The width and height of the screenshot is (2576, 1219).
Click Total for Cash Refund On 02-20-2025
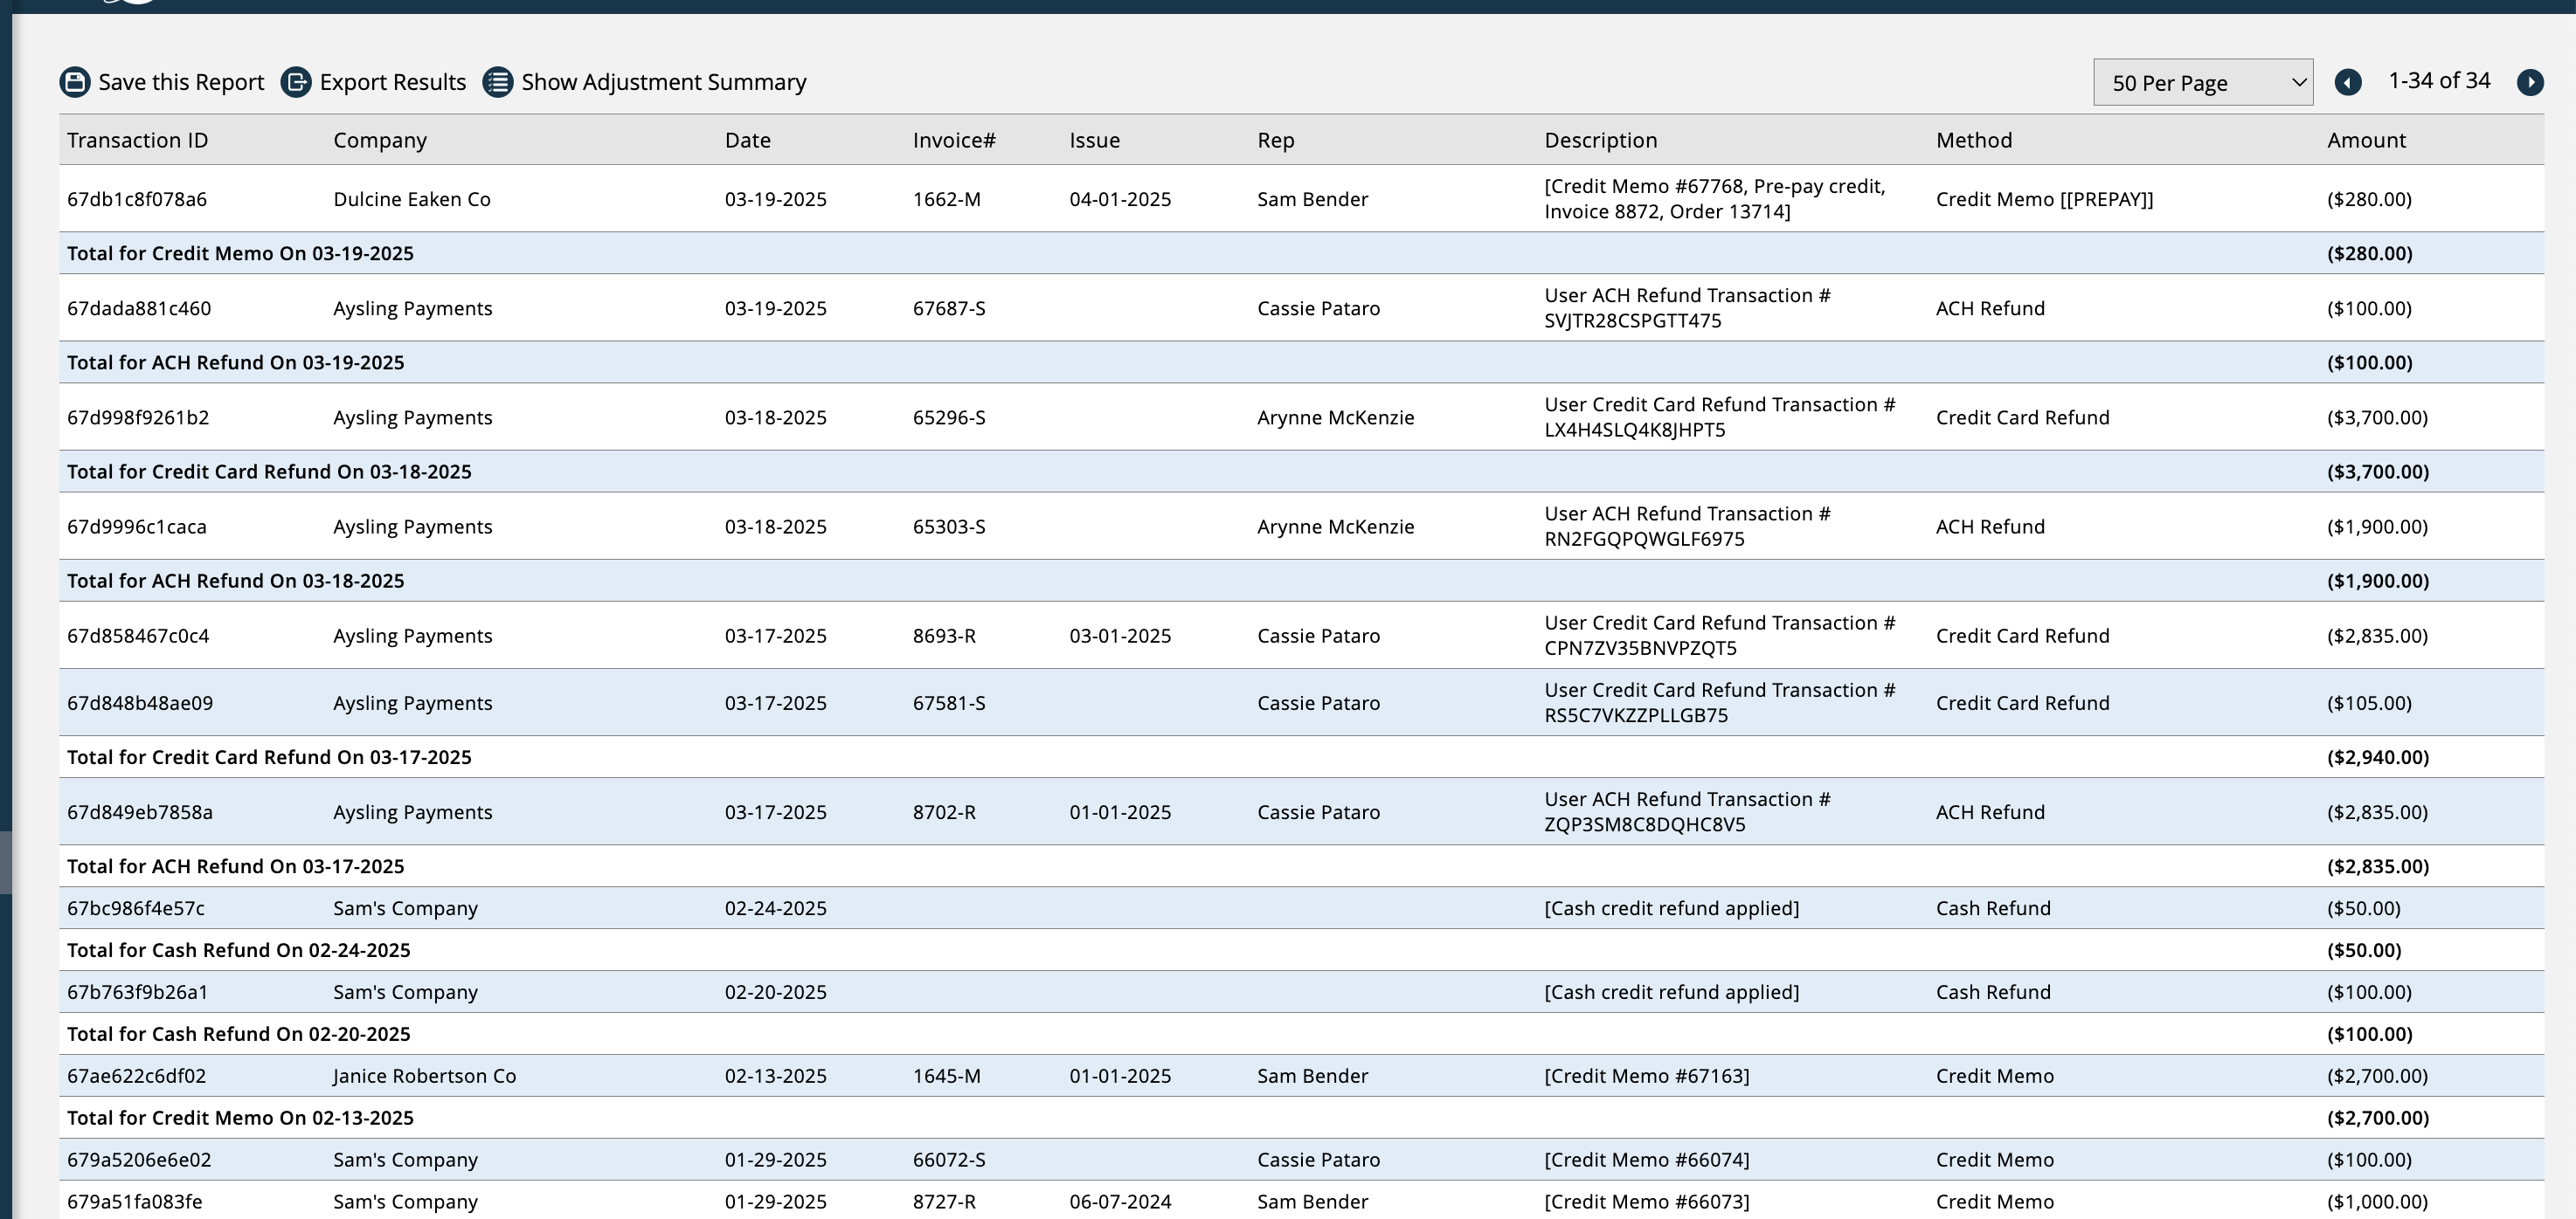pyautogui.click(x=239, y=1033)
